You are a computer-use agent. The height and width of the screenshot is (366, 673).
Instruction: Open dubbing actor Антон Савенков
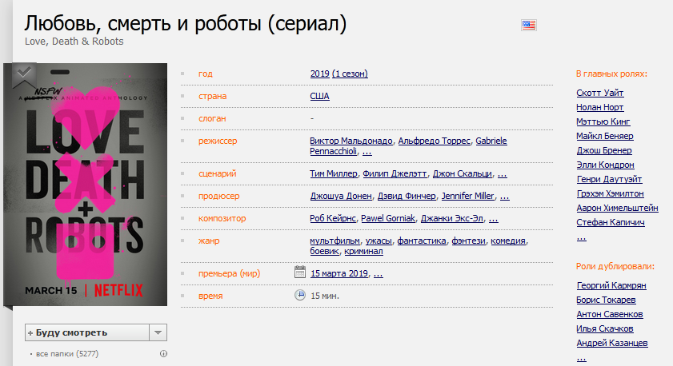point(610,314)
